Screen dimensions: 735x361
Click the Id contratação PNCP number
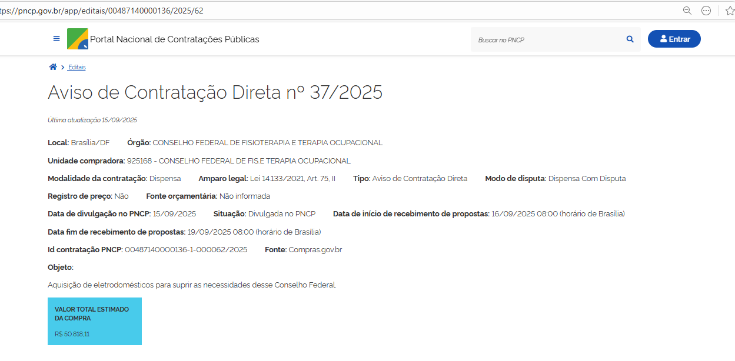pos(186,249)
